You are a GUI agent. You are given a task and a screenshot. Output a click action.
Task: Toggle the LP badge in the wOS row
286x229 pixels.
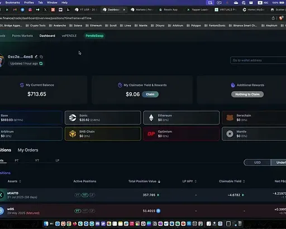click(x=92, y=211)
